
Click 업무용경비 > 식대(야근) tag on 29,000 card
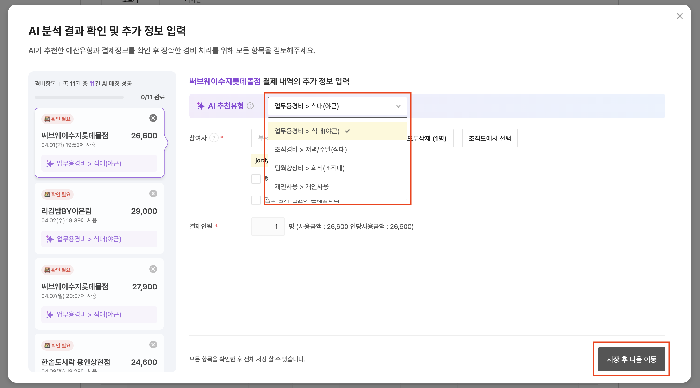(x=99, y=239)
